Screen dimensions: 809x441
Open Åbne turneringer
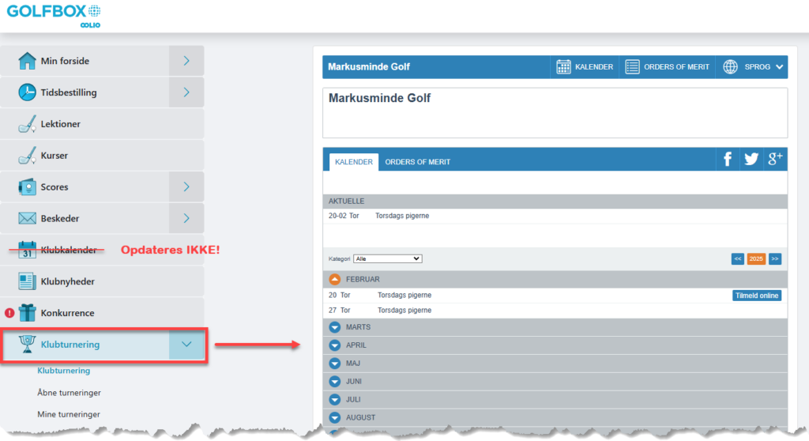[69, 393]
